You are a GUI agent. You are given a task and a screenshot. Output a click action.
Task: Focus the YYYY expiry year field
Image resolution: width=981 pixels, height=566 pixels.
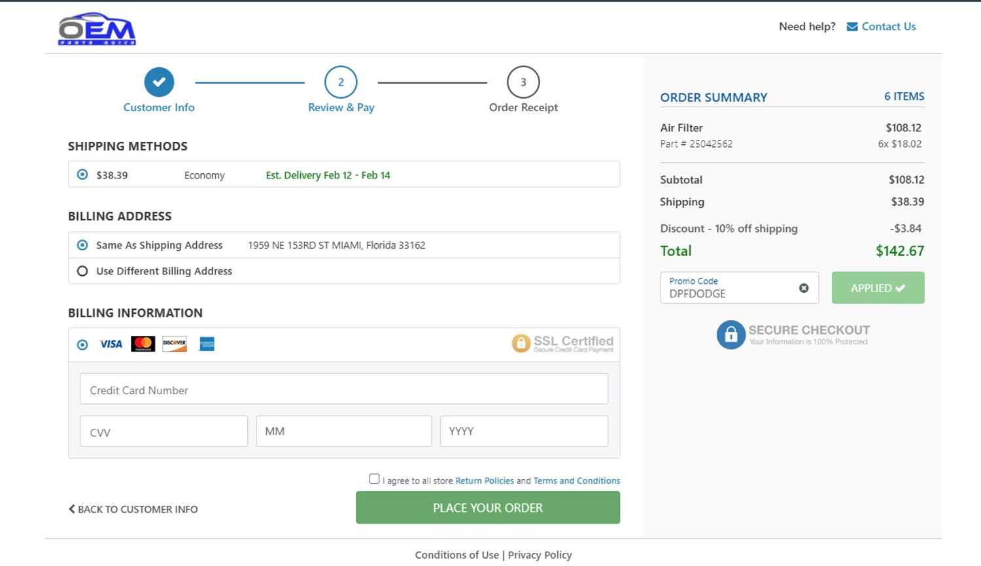(524, 431)
